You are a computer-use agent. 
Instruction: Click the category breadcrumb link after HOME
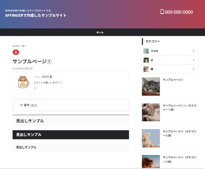click(23, 46)
